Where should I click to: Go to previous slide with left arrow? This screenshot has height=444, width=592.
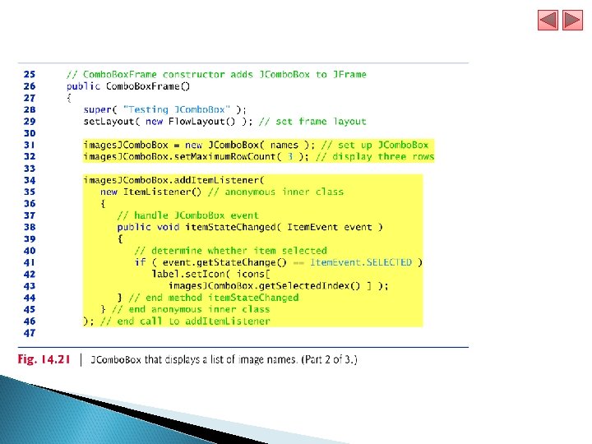548,20
